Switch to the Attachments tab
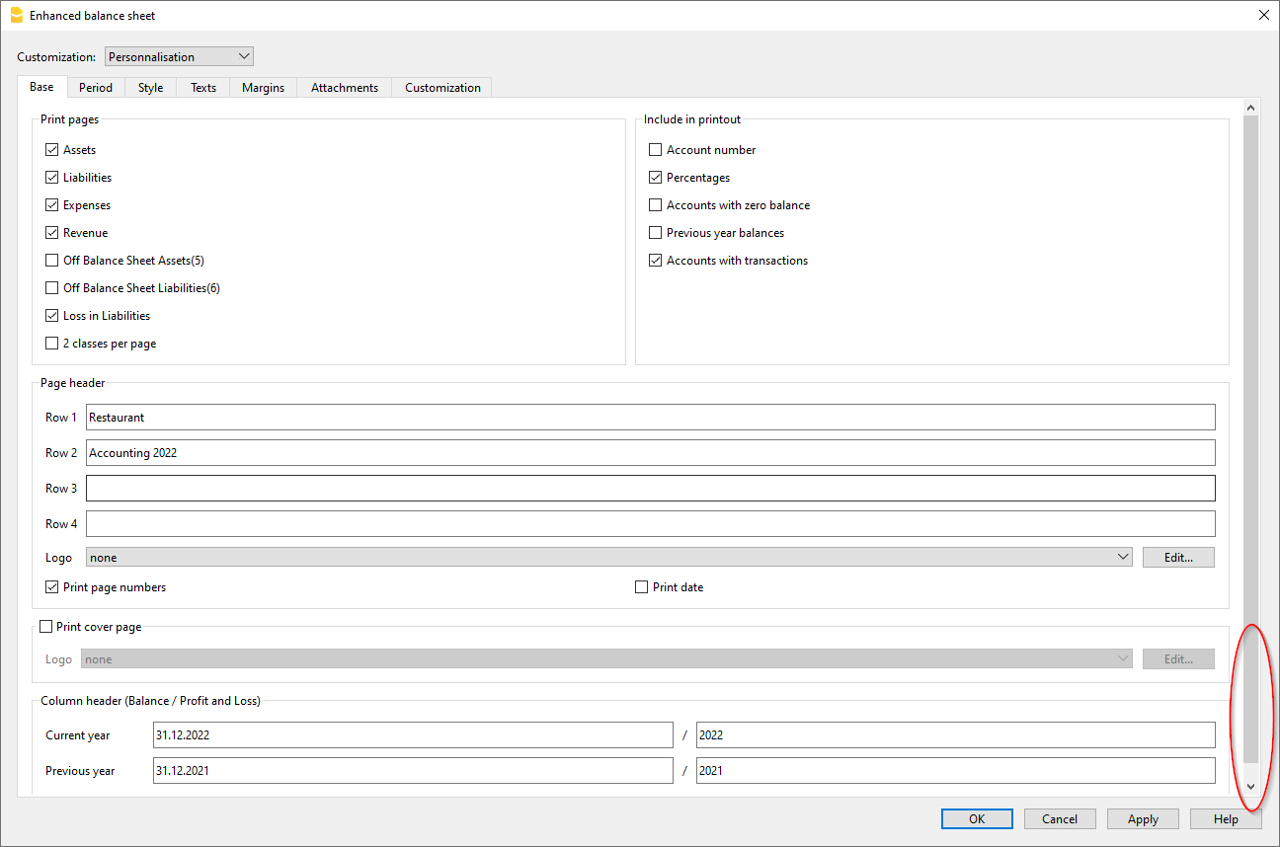 [x=344, y=87]
